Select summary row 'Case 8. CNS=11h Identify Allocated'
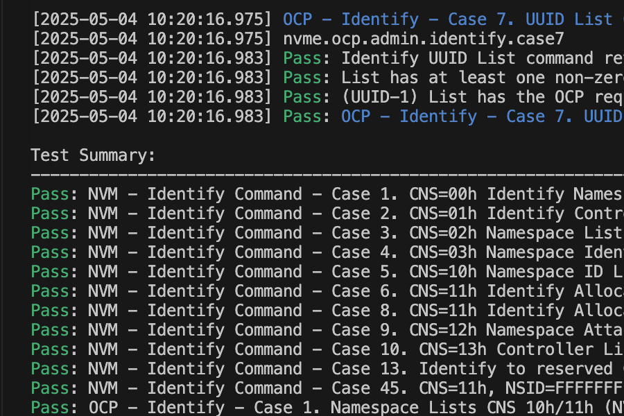624x416 pixels. click(327, 311)
